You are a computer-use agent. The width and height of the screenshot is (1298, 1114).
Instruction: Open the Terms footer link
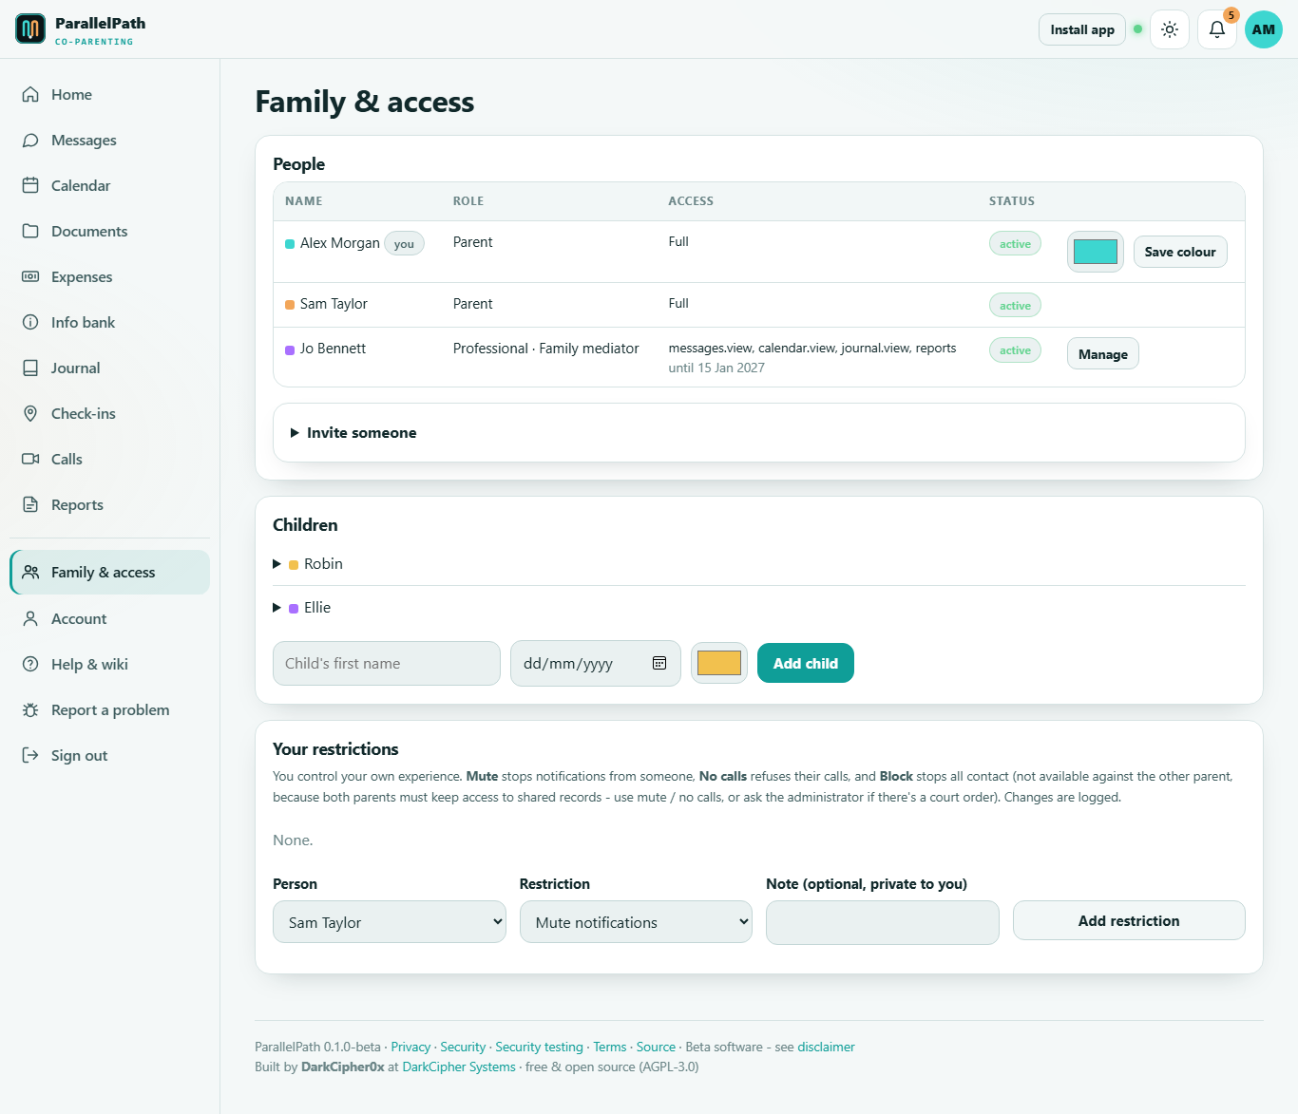click(x=610, y=1047)
